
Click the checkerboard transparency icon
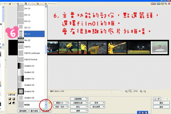pyautogui.click(x=122, y=91)
